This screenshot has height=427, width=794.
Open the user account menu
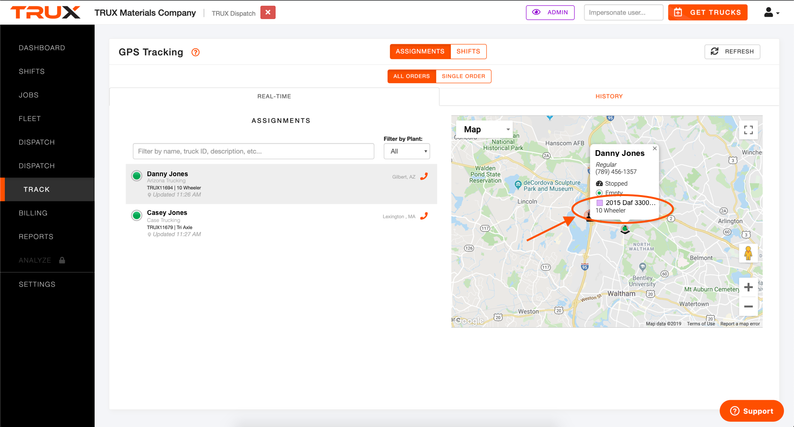point(771,12)
